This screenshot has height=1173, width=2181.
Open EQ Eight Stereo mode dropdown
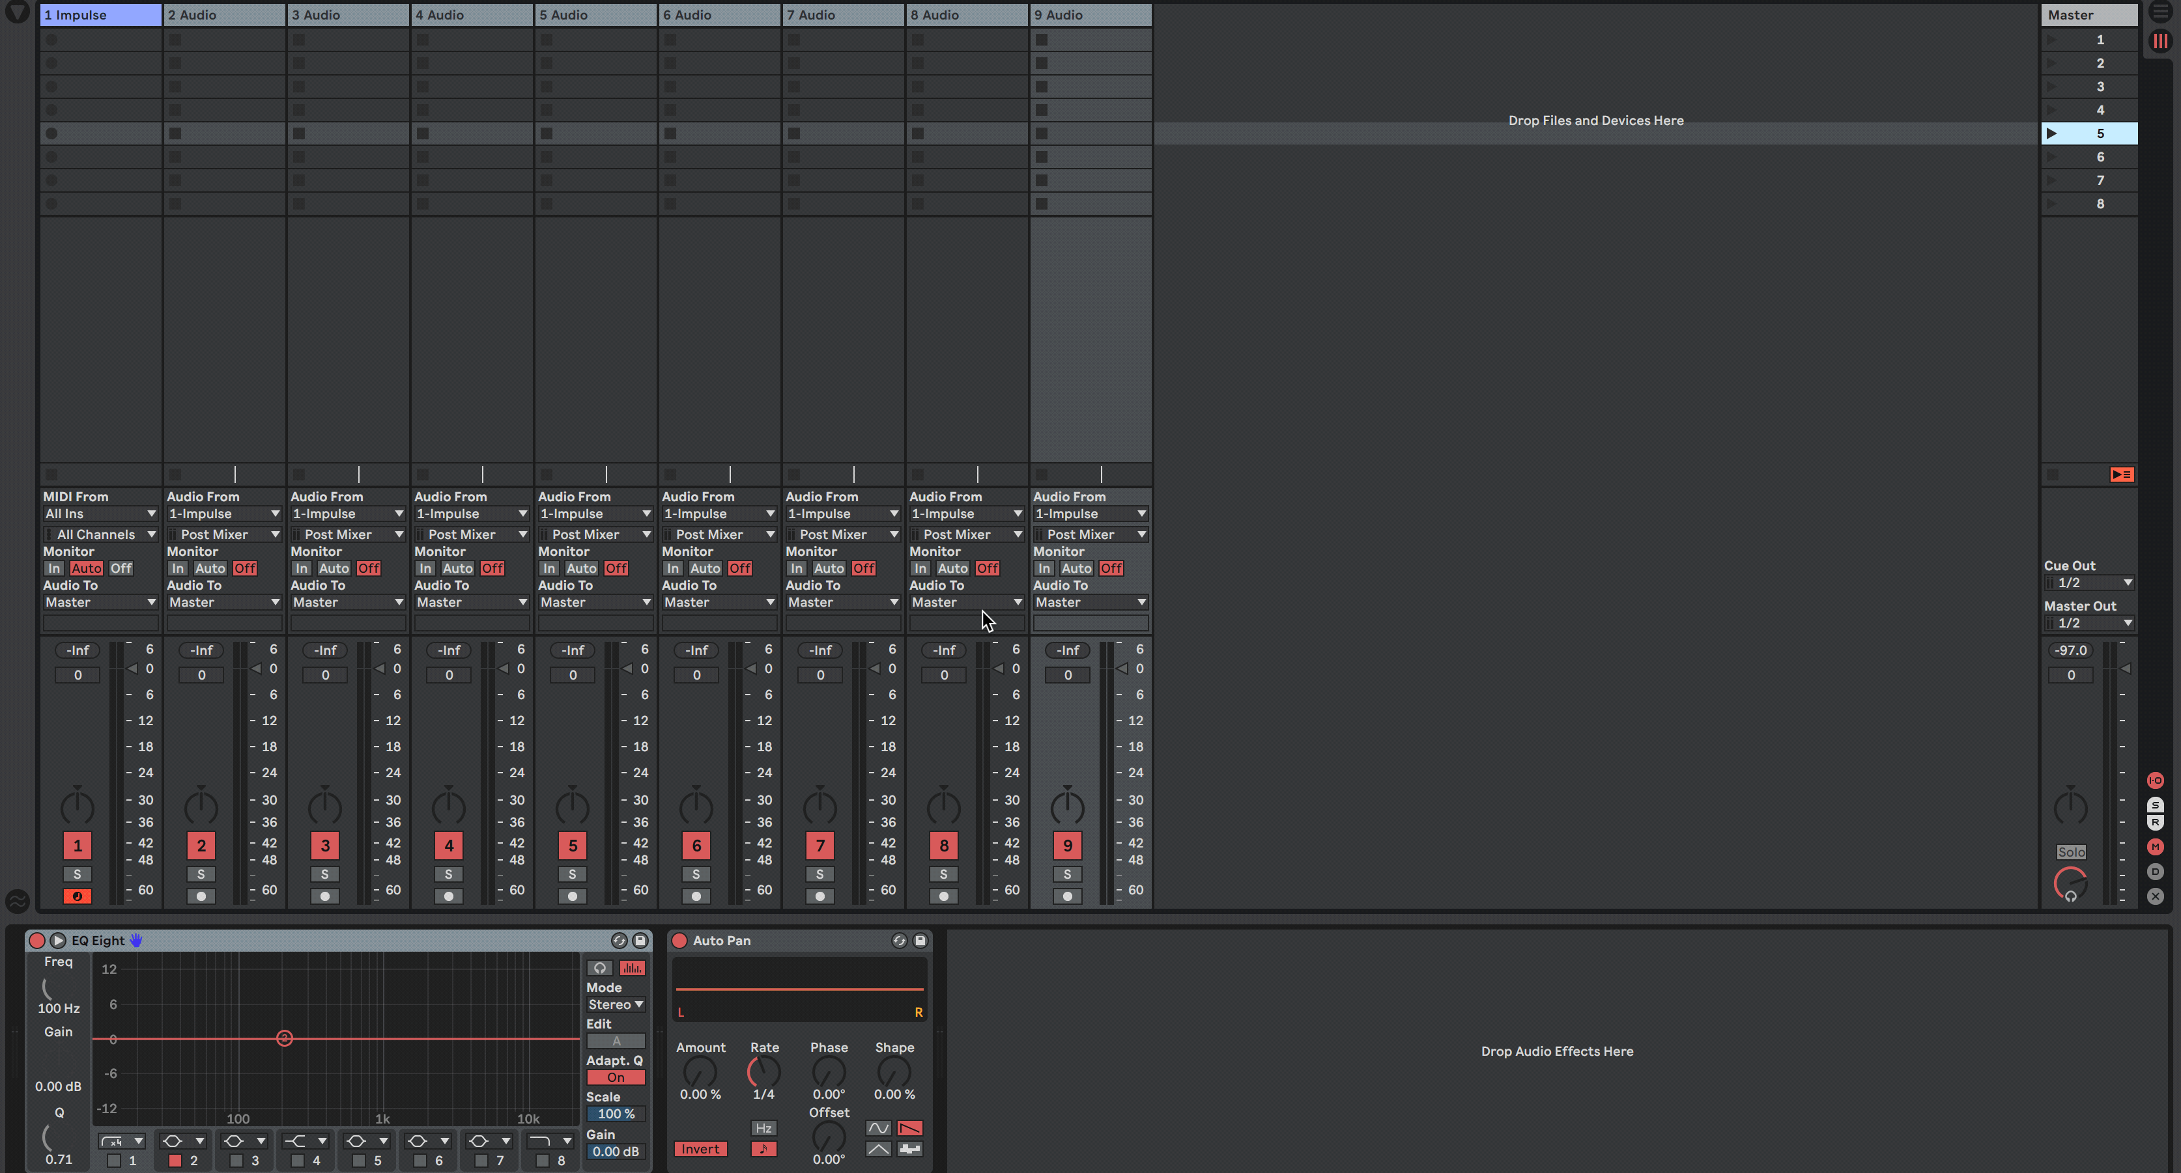point(616,1004)
